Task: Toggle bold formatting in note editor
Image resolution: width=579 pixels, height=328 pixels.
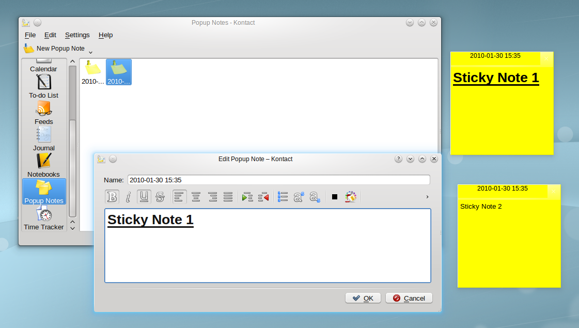Action: (112, 197)
